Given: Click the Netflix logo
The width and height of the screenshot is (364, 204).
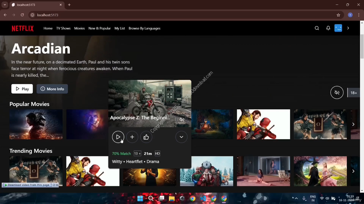Looking at the screenshot, I should pos(22,28).
